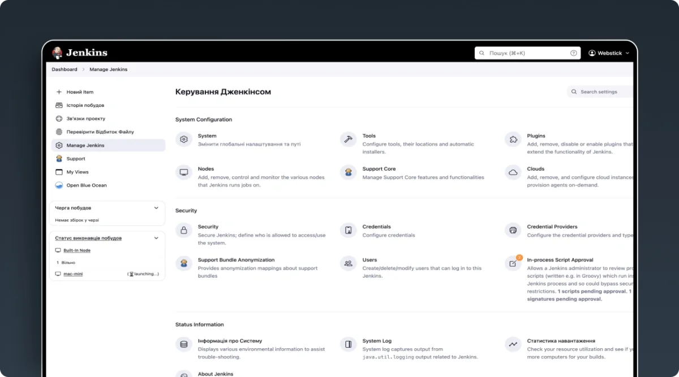The height and width of the screenshot is (377, 679).
Task: Click the Credentials title text
Action: pos(377,227)
